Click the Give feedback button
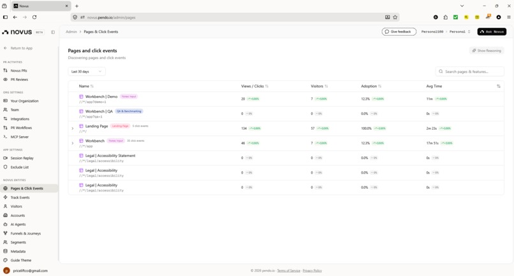 399,32
